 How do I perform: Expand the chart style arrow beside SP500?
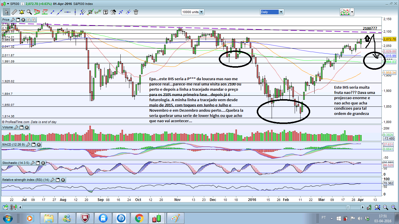click(8, 3)
